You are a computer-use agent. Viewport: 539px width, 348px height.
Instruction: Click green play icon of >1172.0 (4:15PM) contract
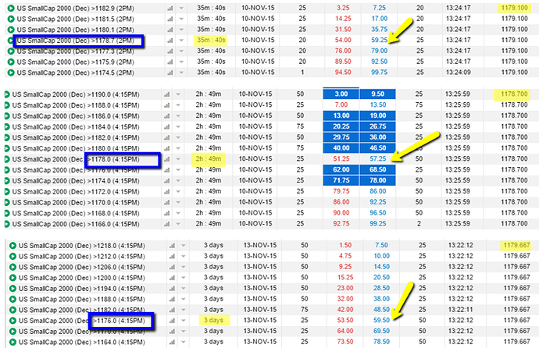pos(7,192)
